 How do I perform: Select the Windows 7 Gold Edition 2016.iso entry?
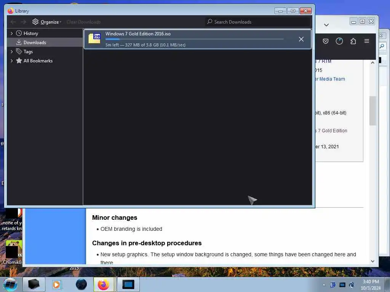click(198, 39)
